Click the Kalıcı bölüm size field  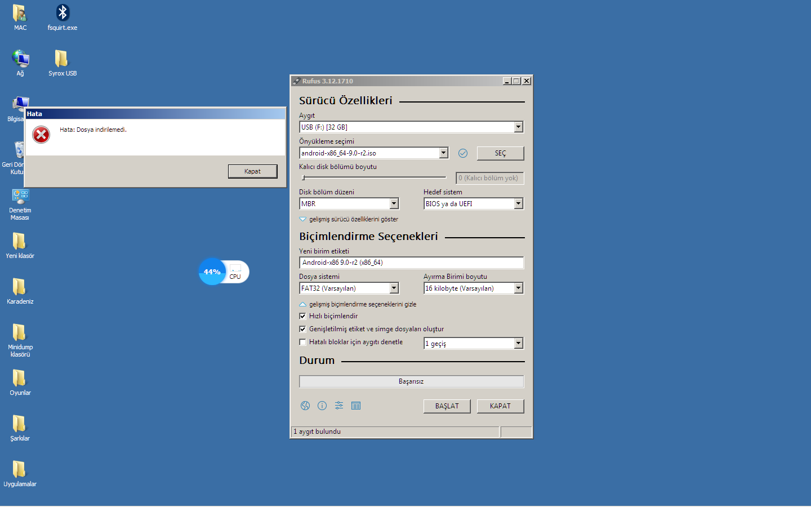[x=489, y=178]
